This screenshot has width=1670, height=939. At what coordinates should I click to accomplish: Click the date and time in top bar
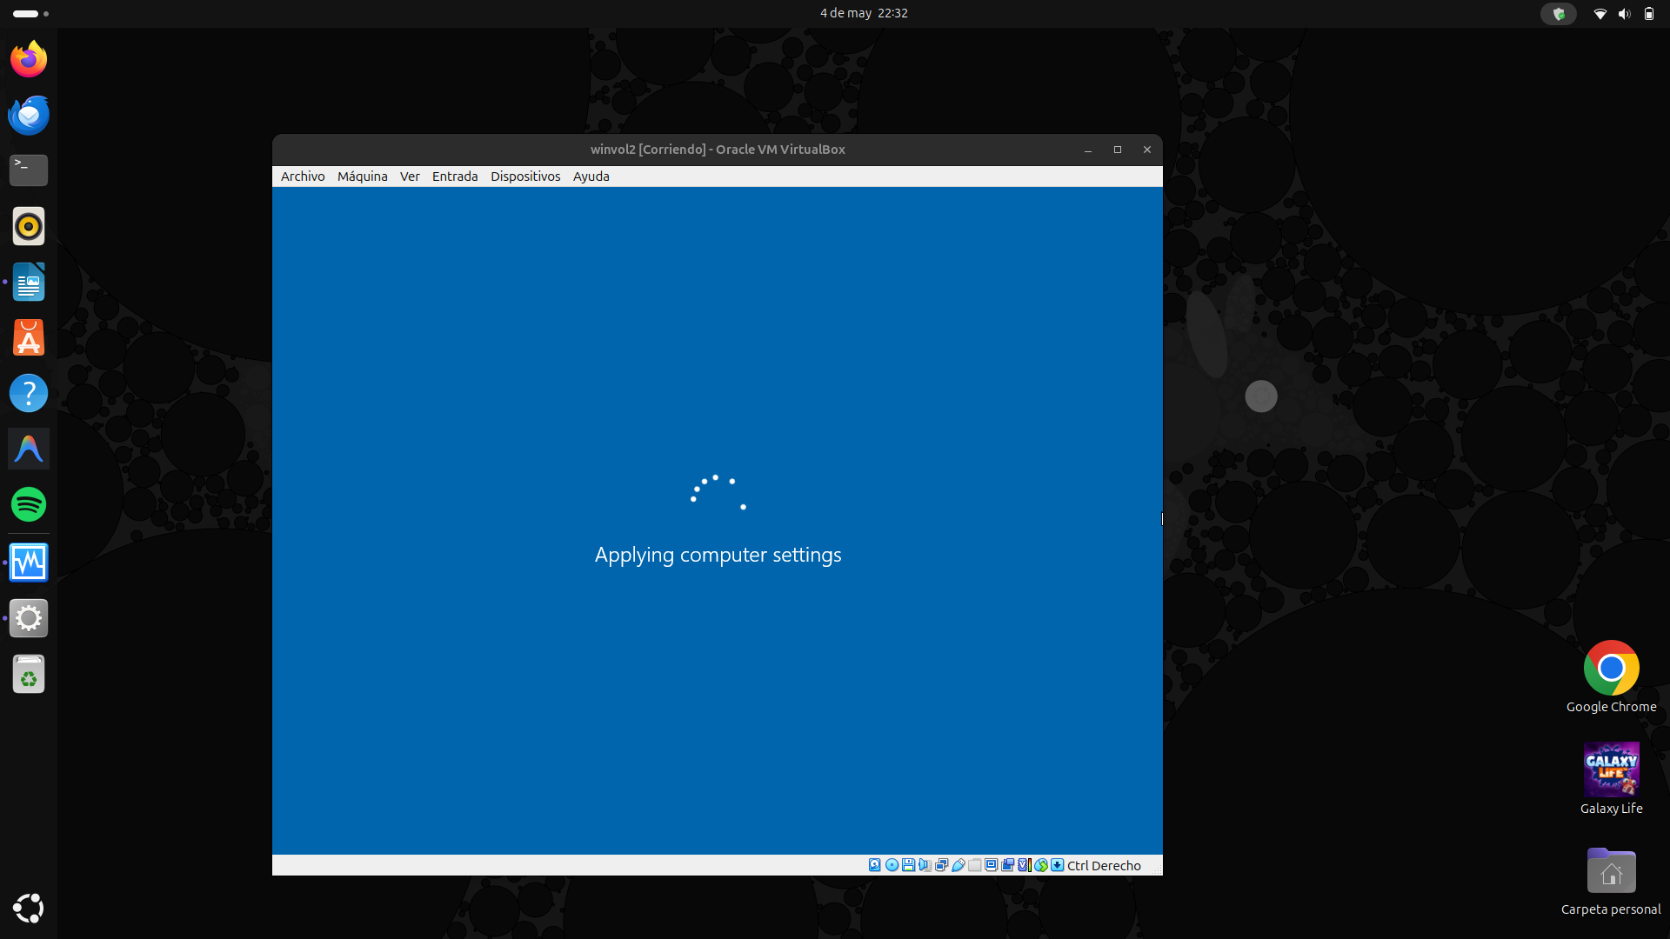(x=864, y=13)
